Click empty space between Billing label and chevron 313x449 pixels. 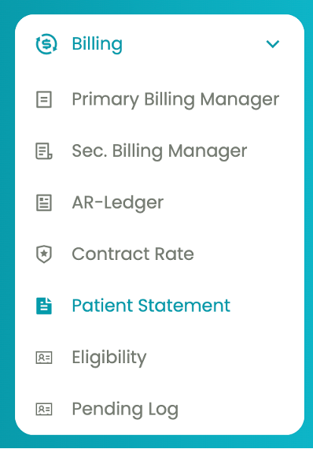194,44
